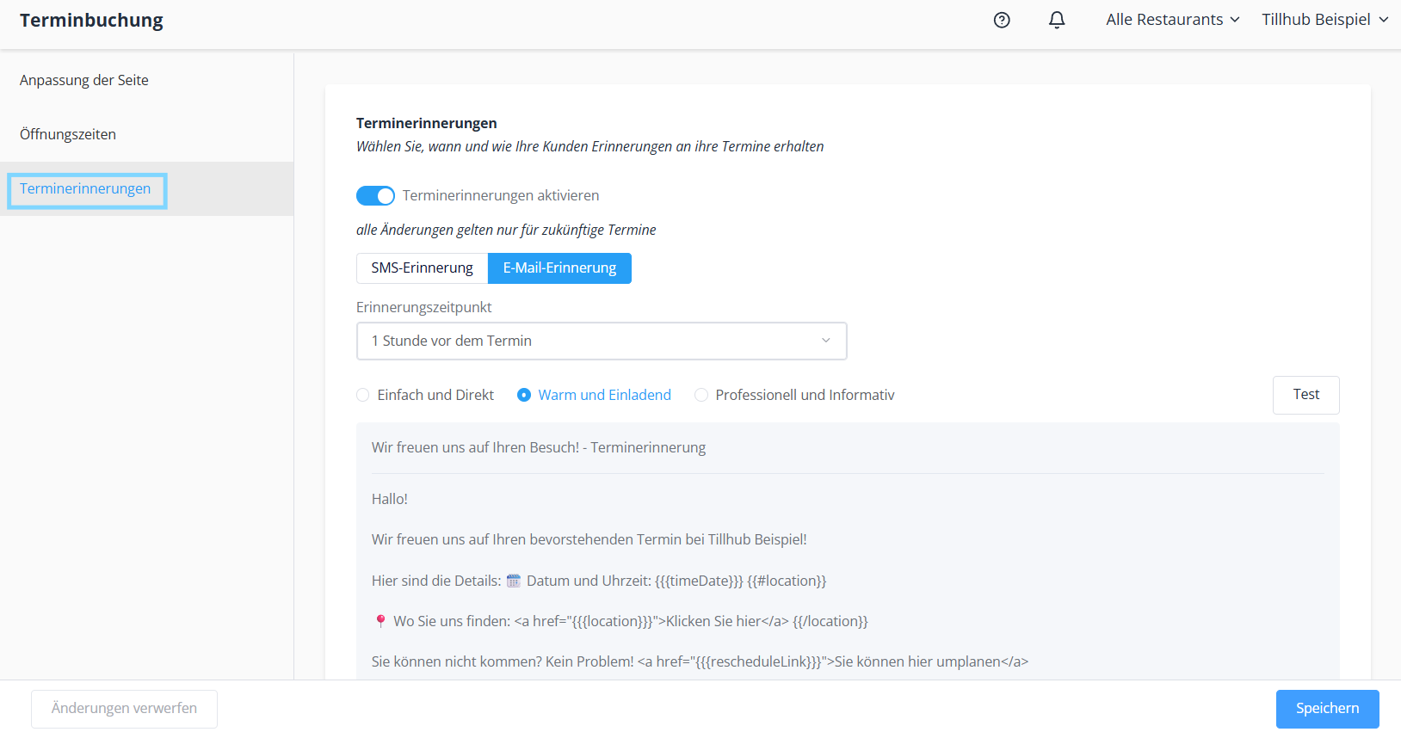
Task: Click the location pin emoji in the message
Action: coord(380,621)
